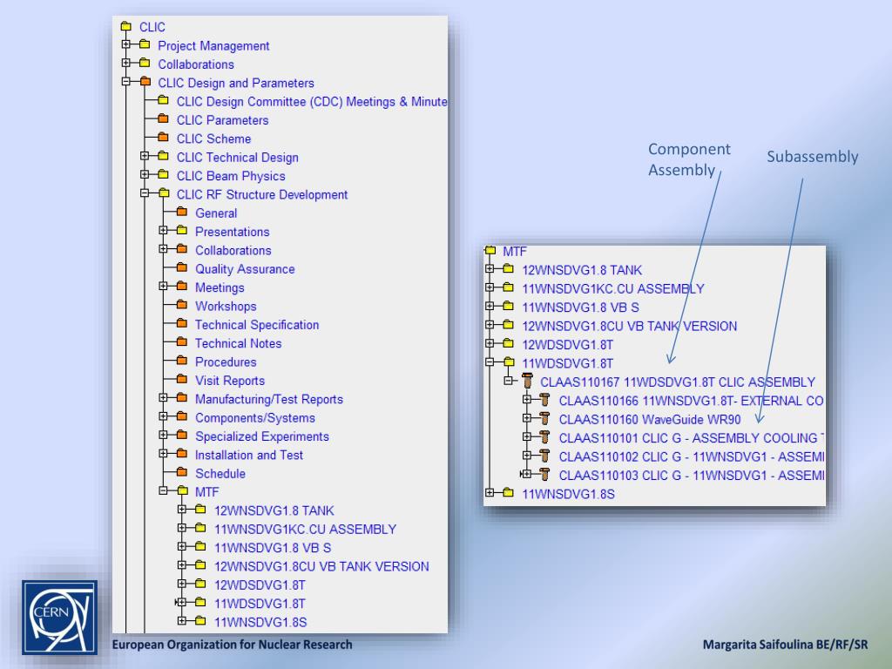Open the Technical Specification link
Viewport: 892px width, 669px height.
tap(257, 325)
